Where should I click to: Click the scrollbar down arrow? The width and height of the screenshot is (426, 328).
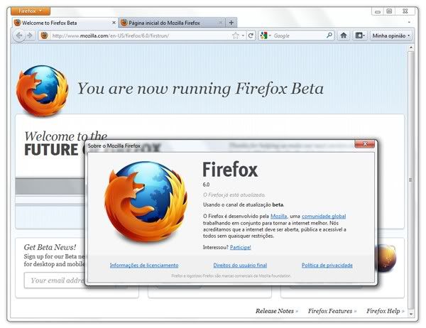tap(411, 313)
